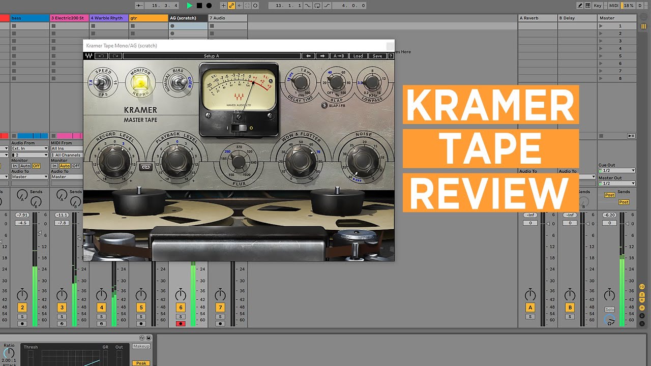Click the punch-out switch icon
The image size is (651, 366).
[326, 6]
